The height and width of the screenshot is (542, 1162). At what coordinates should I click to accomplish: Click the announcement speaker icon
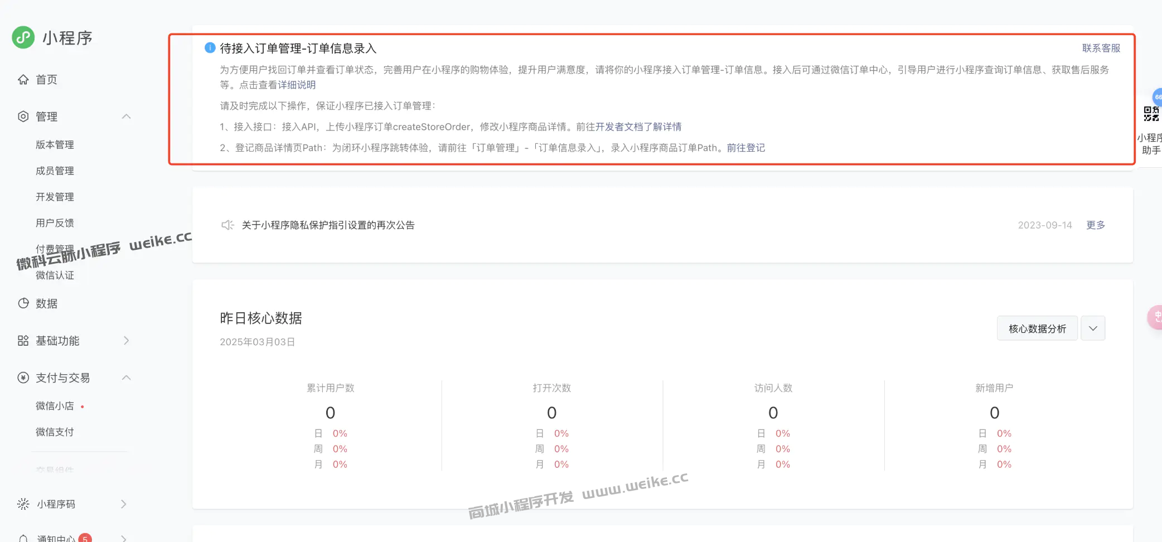(227, 225)
